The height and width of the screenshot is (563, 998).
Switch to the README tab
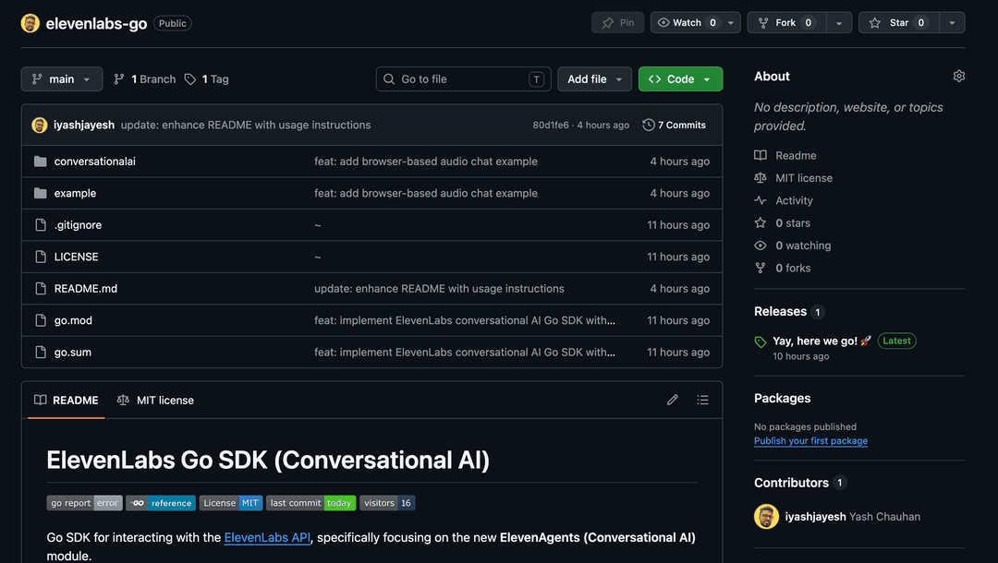tap(66, 400)
